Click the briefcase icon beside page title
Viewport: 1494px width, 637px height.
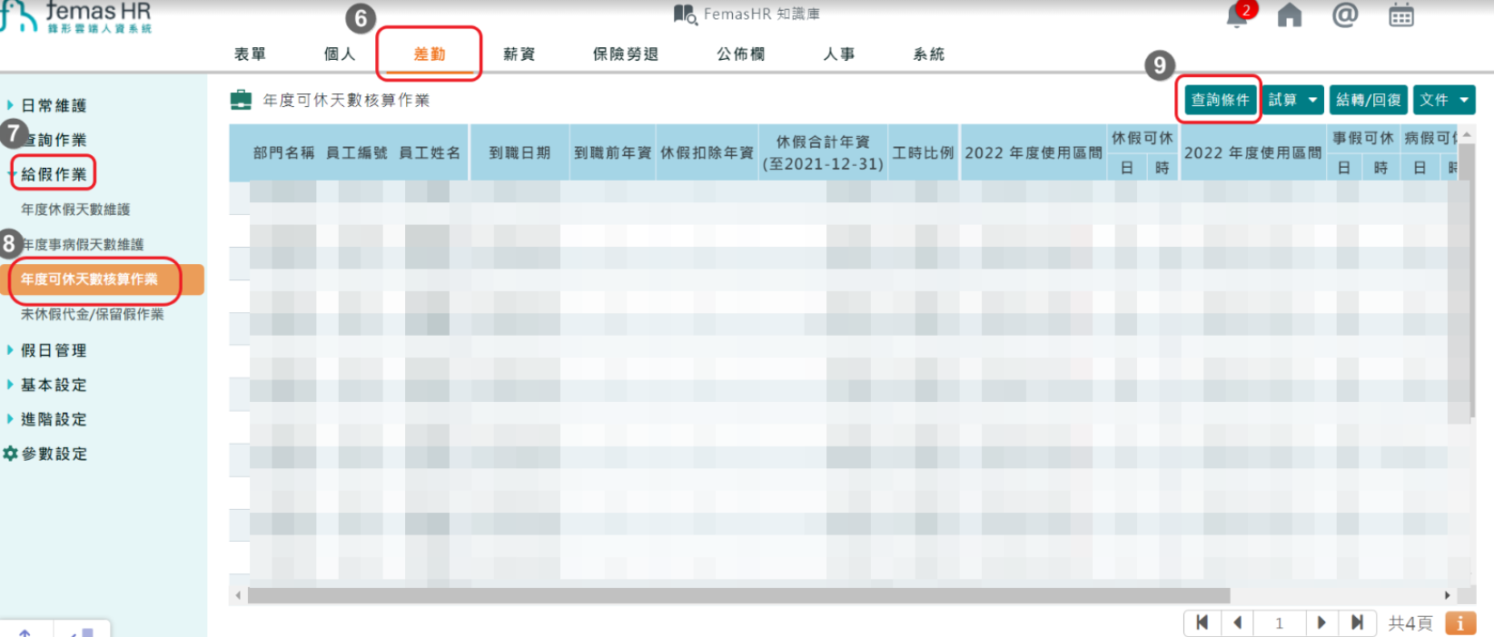click(241, 100)
